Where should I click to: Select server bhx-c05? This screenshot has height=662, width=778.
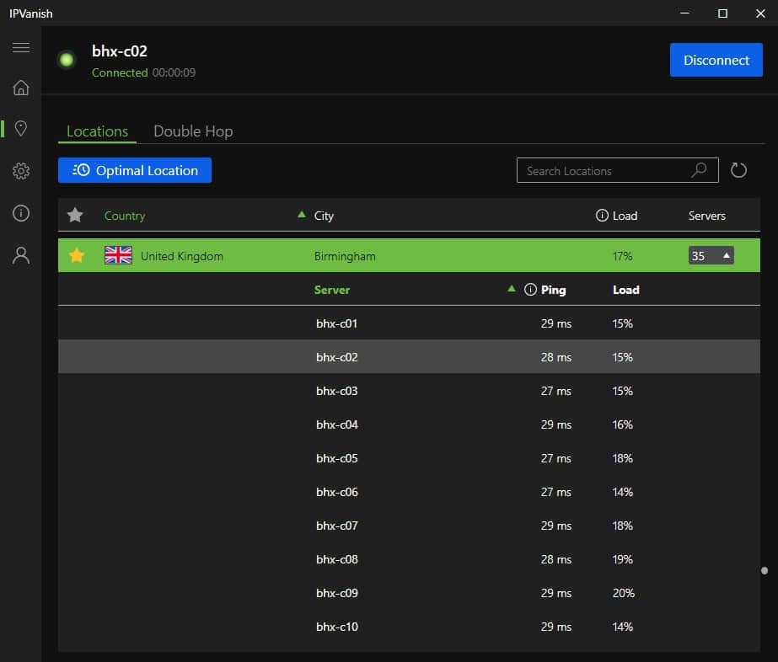coord(409,458)
